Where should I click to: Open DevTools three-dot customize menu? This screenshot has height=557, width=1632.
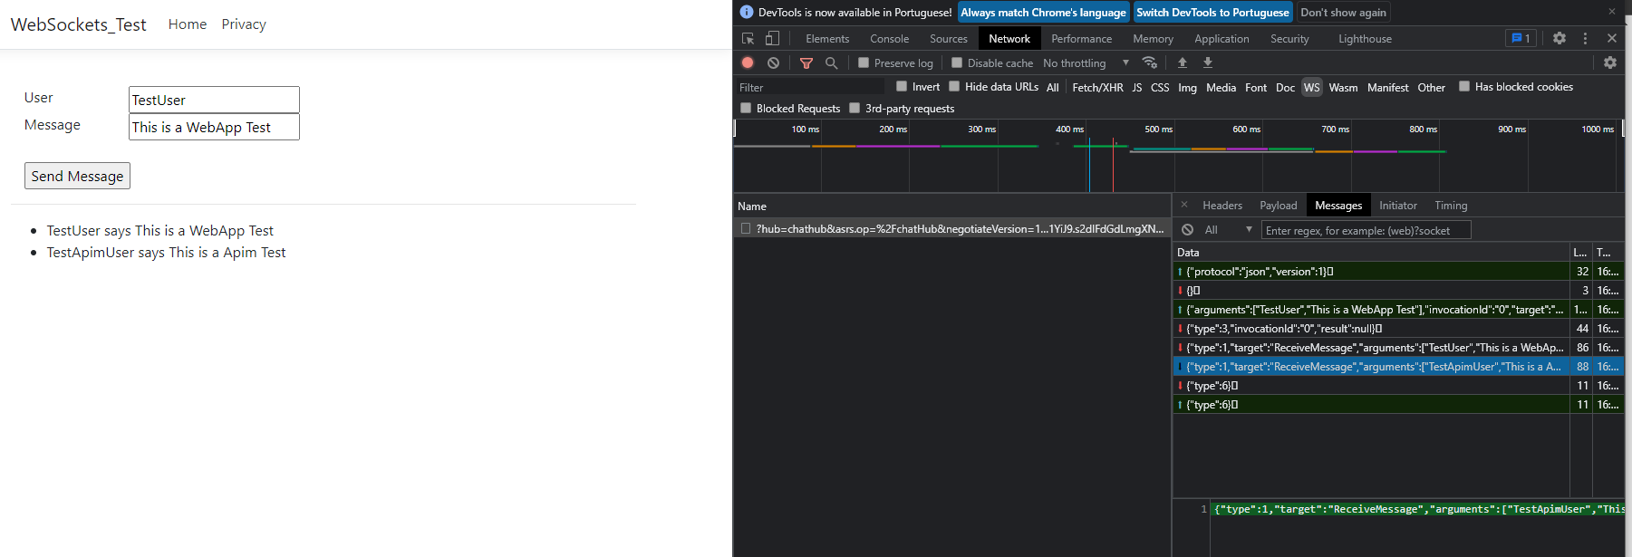(1585, 38)
